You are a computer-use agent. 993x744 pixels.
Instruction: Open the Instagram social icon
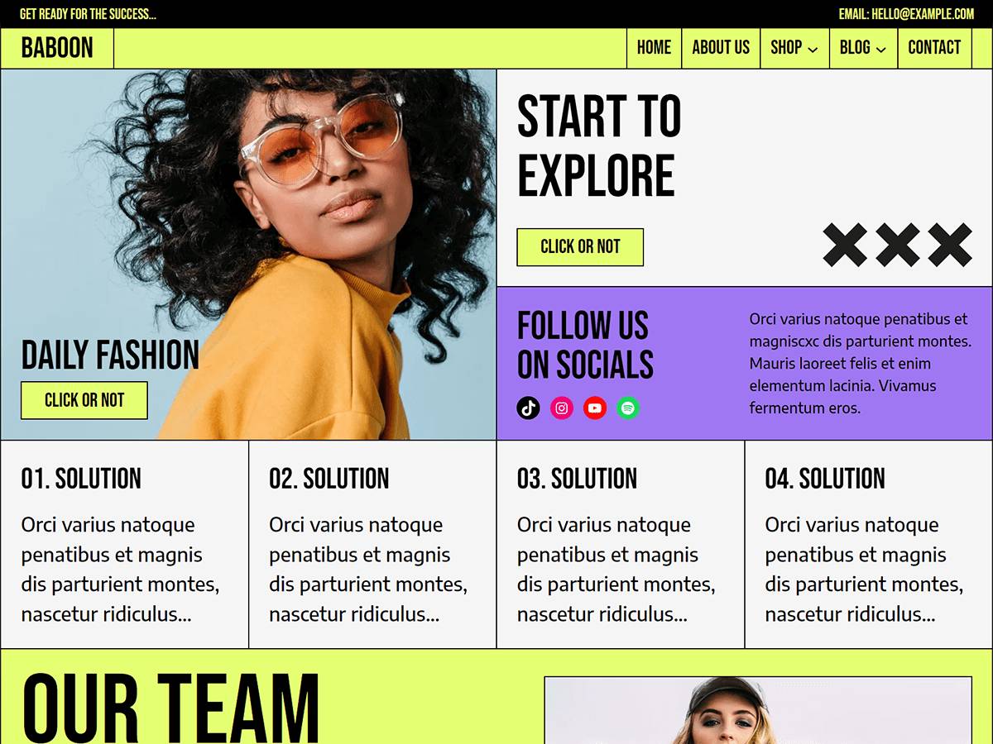(562, 408)
